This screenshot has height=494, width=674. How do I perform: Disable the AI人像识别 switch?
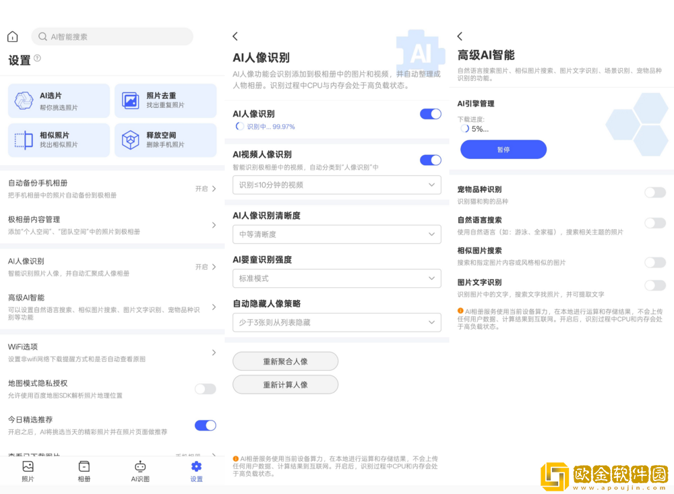[430, 114]
